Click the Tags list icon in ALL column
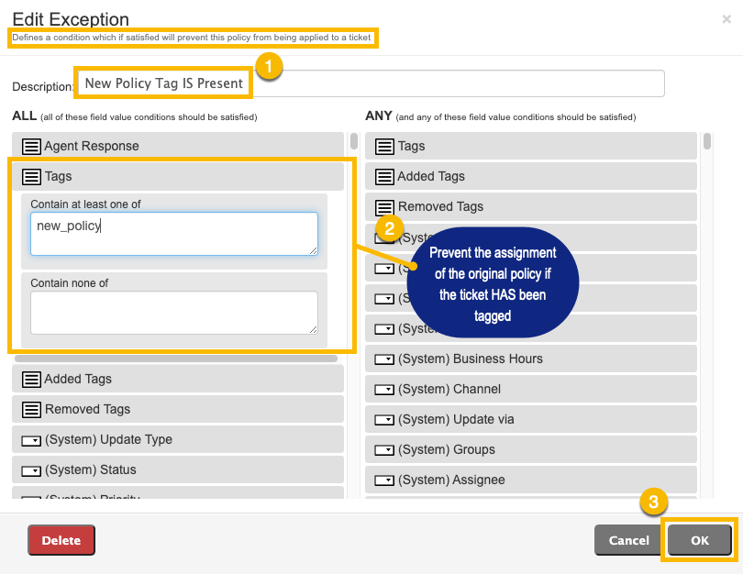743x574 pixels. tap(31, 177)
